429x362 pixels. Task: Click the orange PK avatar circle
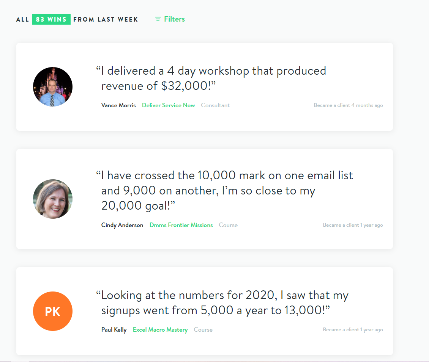[53, 311]
